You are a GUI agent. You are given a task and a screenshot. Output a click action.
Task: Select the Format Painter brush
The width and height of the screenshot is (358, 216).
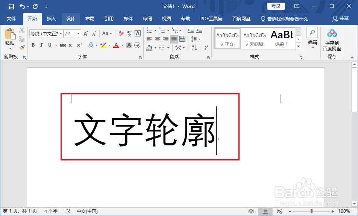click(22, 48)
